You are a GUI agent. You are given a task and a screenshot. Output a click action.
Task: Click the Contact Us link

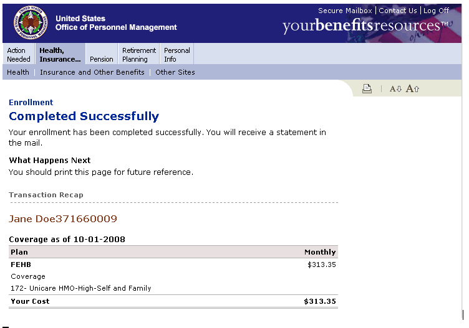tap(398, 11)
